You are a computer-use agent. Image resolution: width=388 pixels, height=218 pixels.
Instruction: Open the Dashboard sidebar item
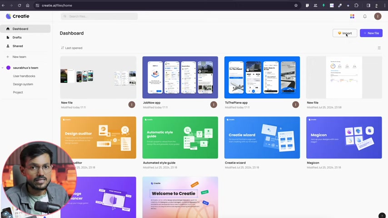point(25,29)
